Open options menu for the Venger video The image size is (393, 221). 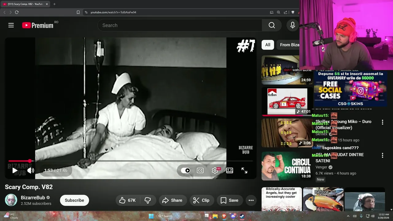[x=382, y=155]
